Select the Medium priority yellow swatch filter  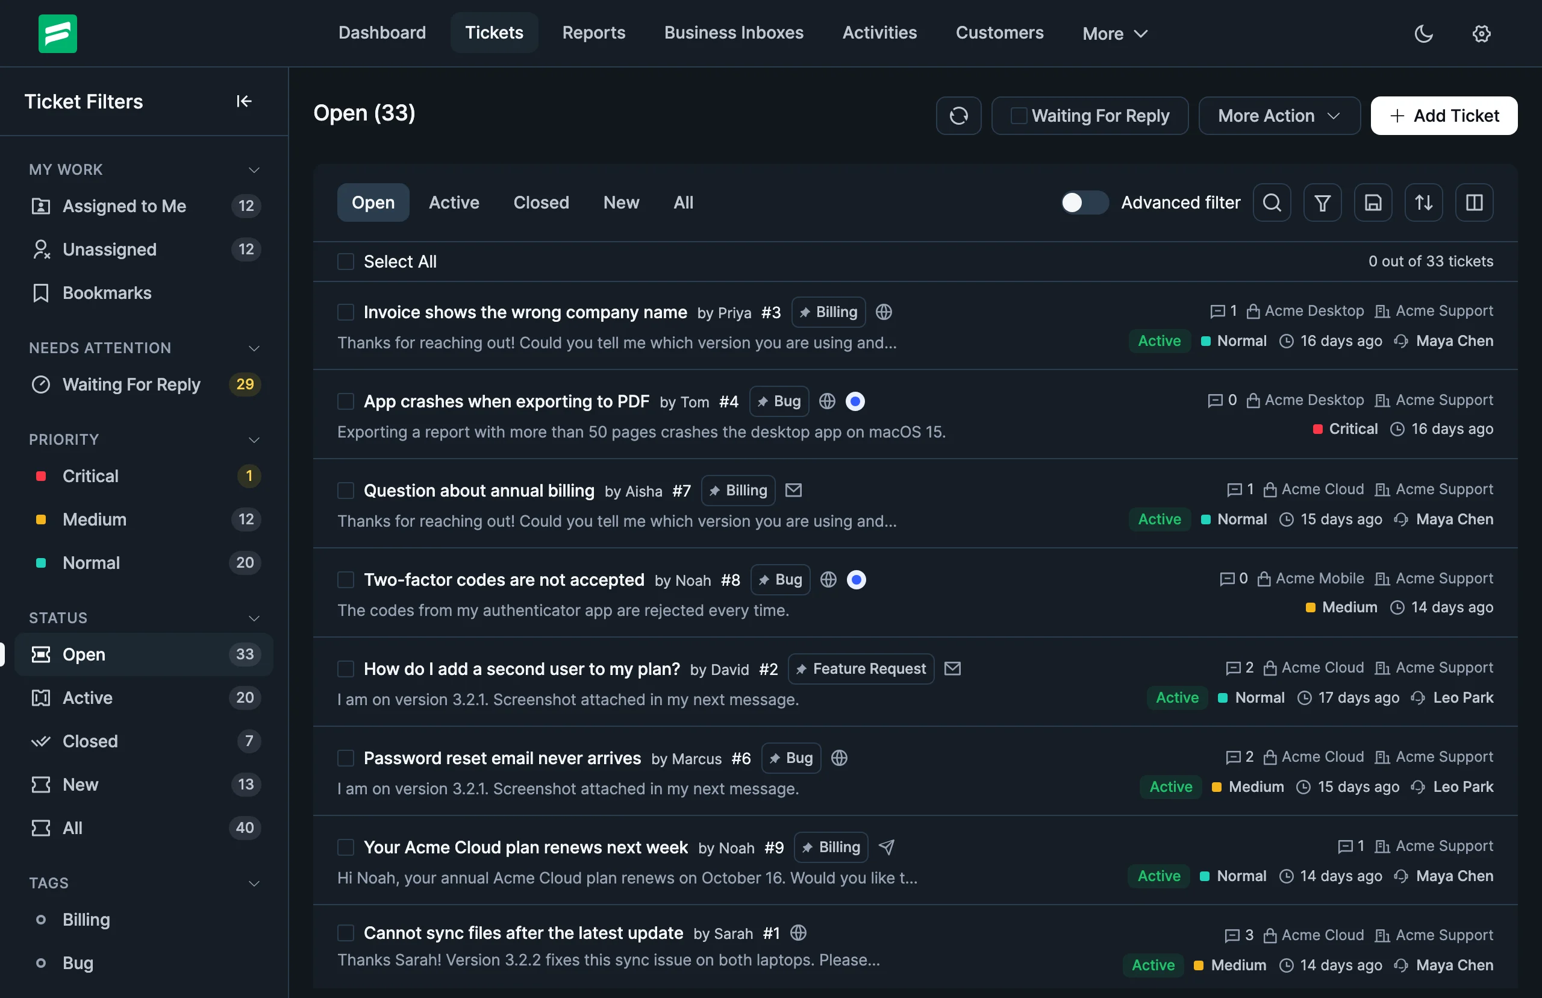pos(41,519)
